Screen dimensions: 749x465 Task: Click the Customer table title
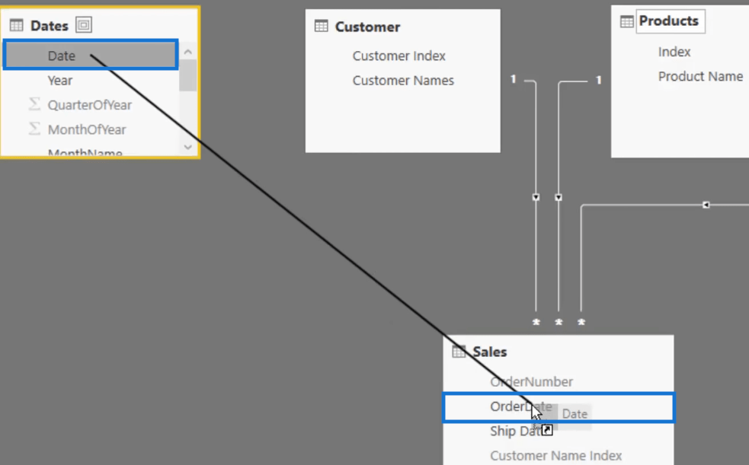[x=367, y=27]
